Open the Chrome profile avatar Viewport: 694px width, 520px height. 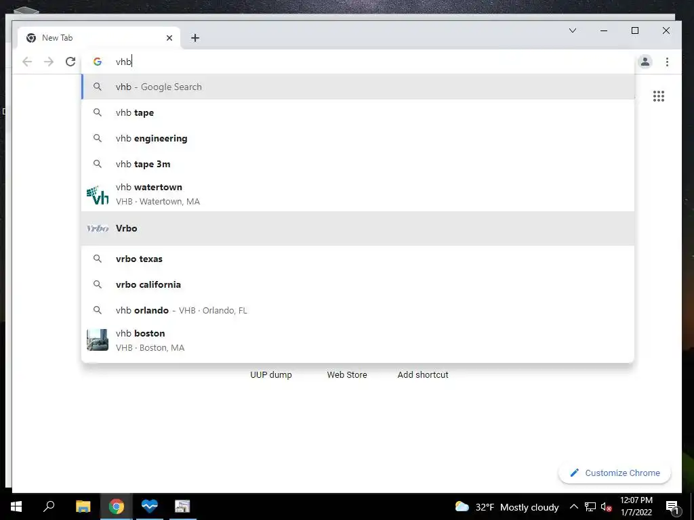[645, 62]
